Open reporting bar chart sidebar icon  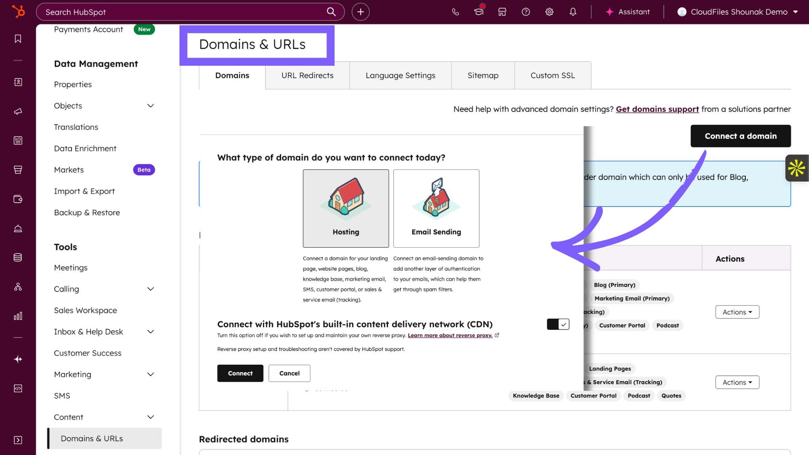[x=18, y=316]
